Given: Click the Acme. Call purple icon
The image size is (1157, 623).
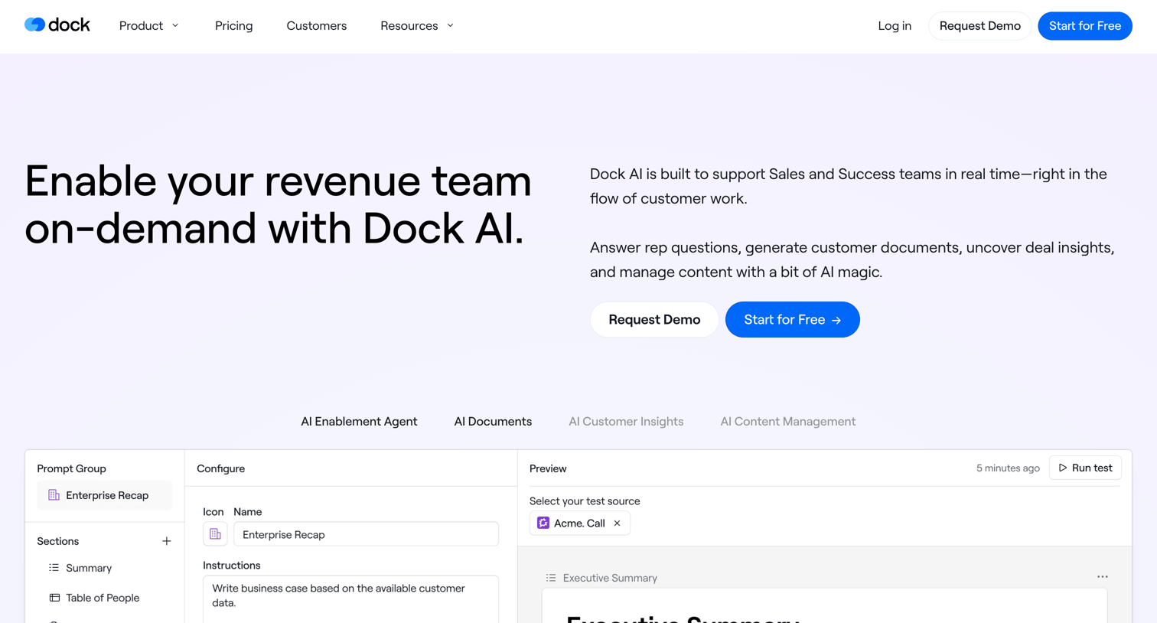Looking at the screenshot, I should 543,524.
